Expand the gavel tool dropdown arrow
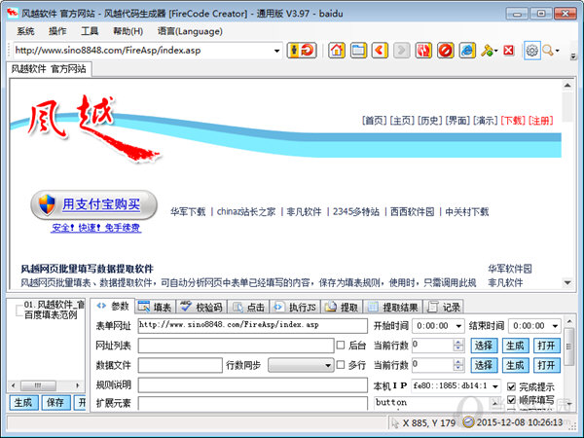The width and height of the screenshot is (584, 438). (x=496, y=51)
